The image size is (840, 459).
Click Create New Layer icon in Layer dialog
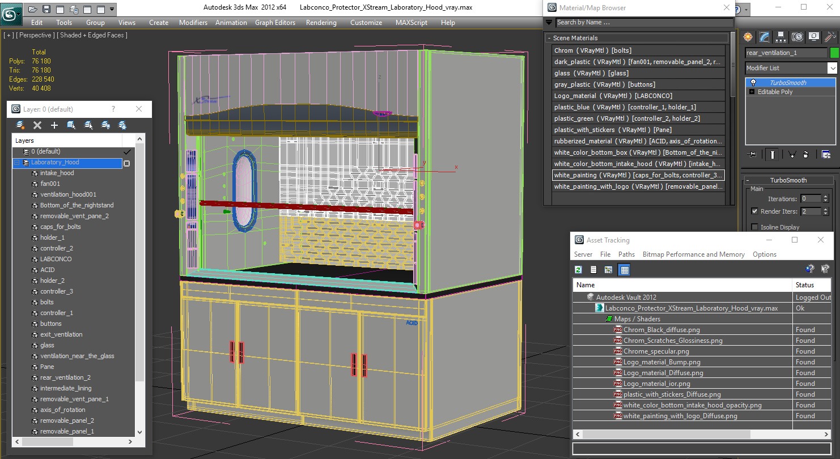coord(20,125)
